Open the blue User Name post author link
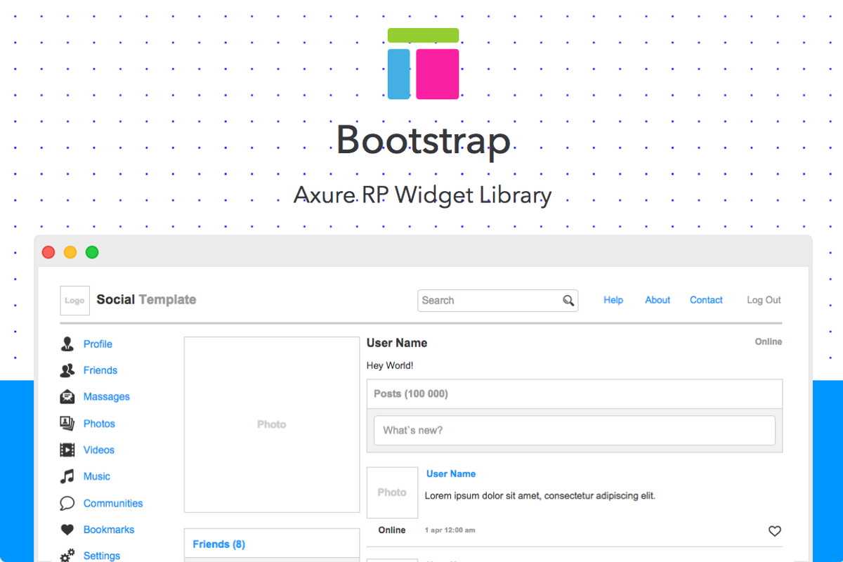This screenshot has width=843, height=562. (451, 474)
